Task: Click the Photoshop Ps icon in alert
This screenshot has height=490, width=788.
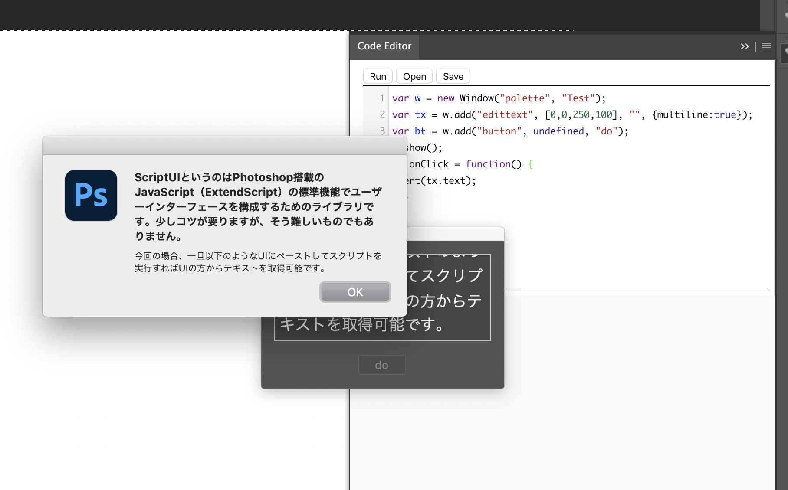Action: pyautogui.click(x=91, y=195)
